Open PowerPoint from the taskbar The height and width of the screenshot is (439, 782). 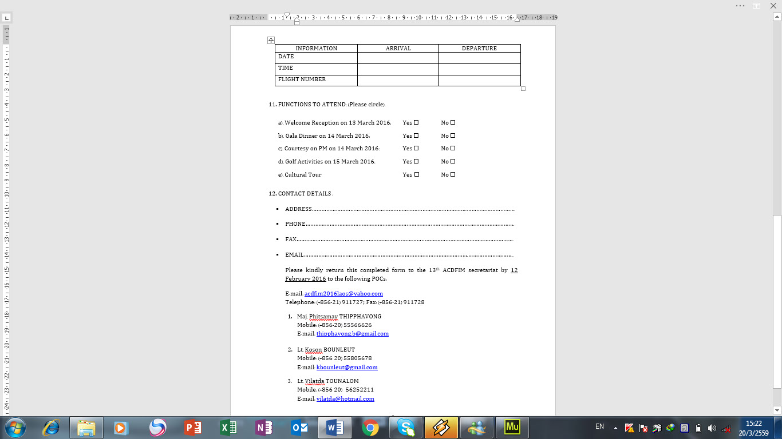[192, 427]
